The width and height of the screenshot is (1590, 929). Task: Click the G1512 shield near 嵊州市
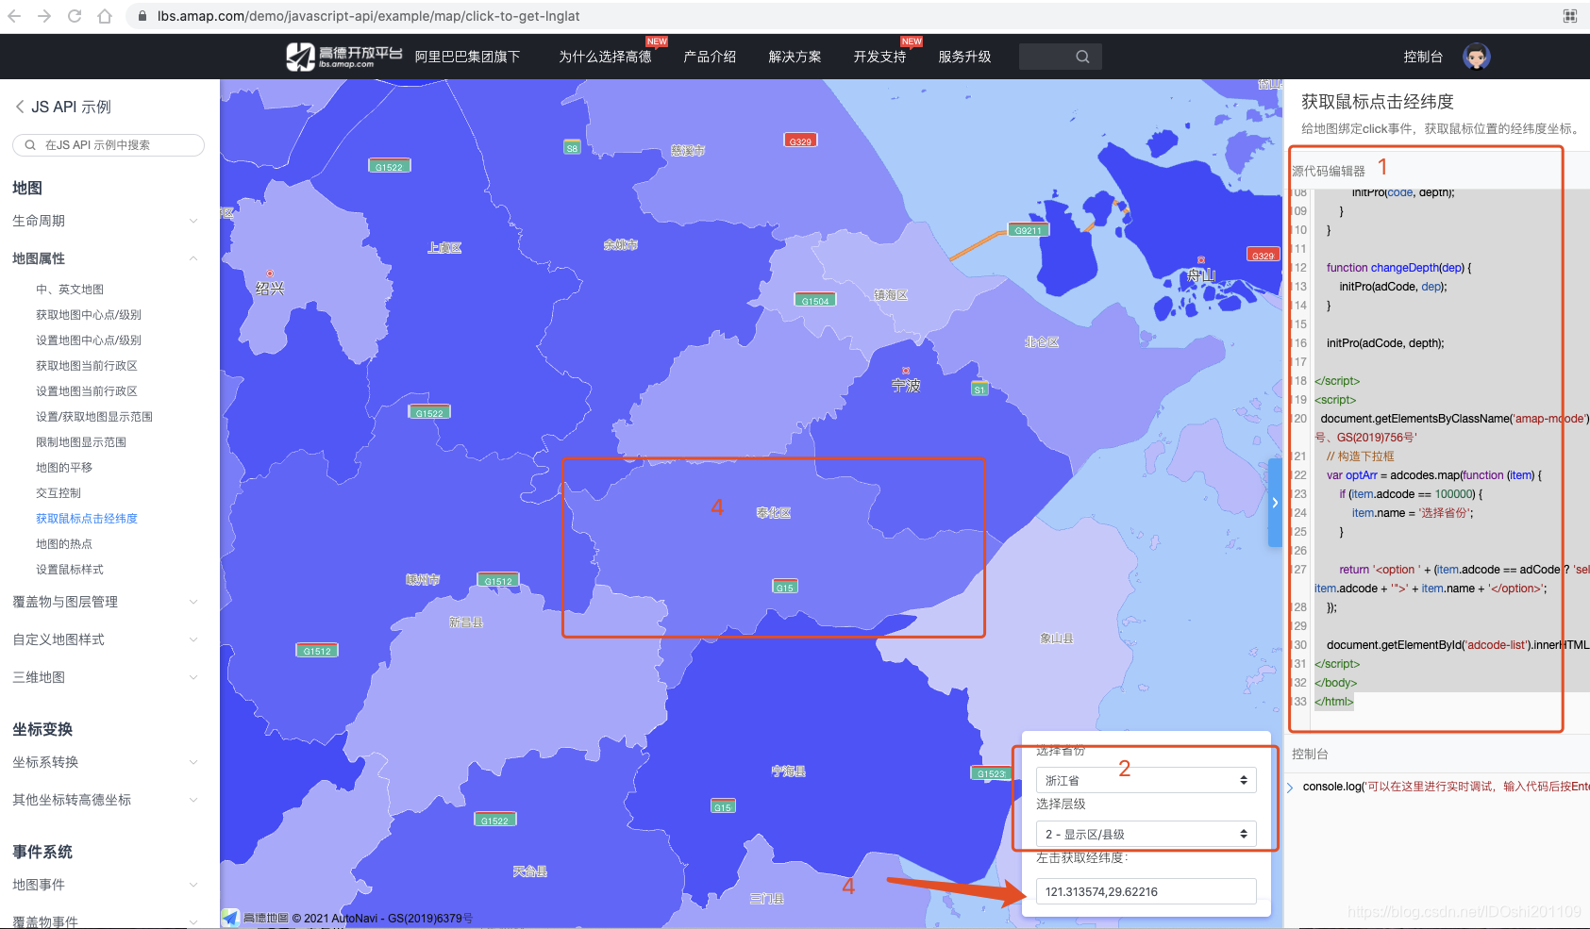(498, 581)
